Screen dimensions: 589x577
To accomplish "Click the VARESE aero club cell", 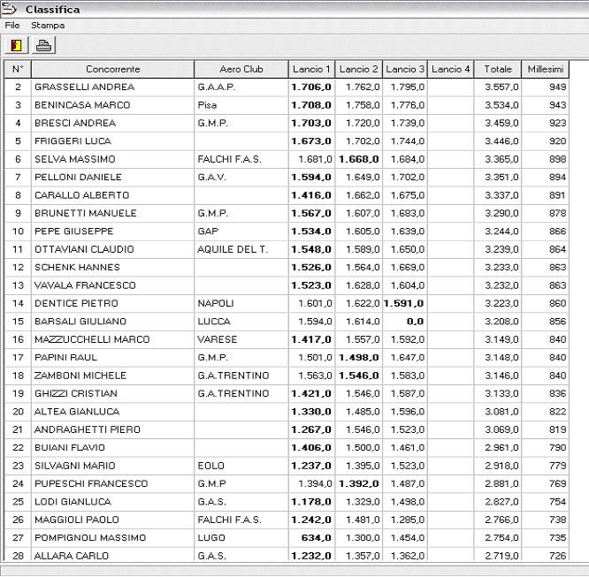I will 241,339.
